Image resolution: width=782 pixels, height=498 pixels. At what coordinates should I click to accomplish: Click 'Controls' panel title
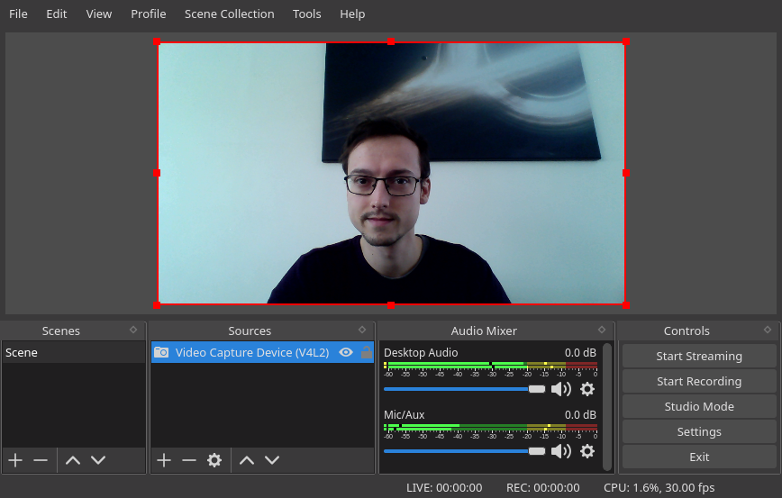[x=687, y=330]
